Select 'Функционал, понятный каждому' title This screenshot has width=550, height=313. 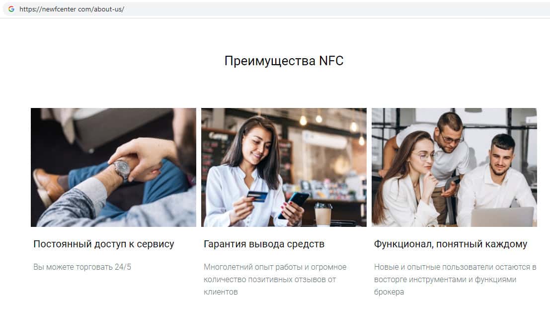coord(450,244)
